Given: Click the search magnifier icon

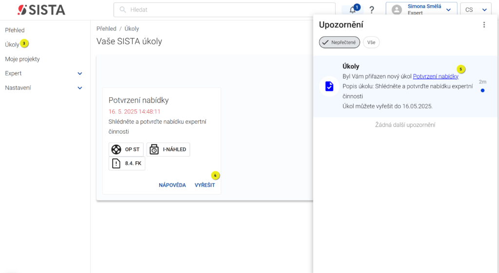Looking at the screenshot, I should [122, 10].
